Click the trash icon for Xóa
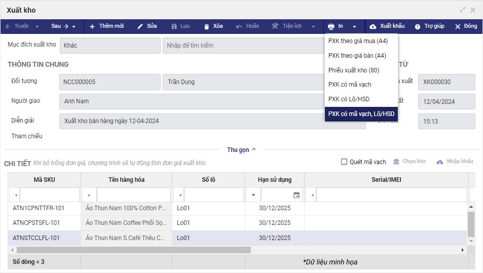Screen dimensions: 483x273 point(207,27)
